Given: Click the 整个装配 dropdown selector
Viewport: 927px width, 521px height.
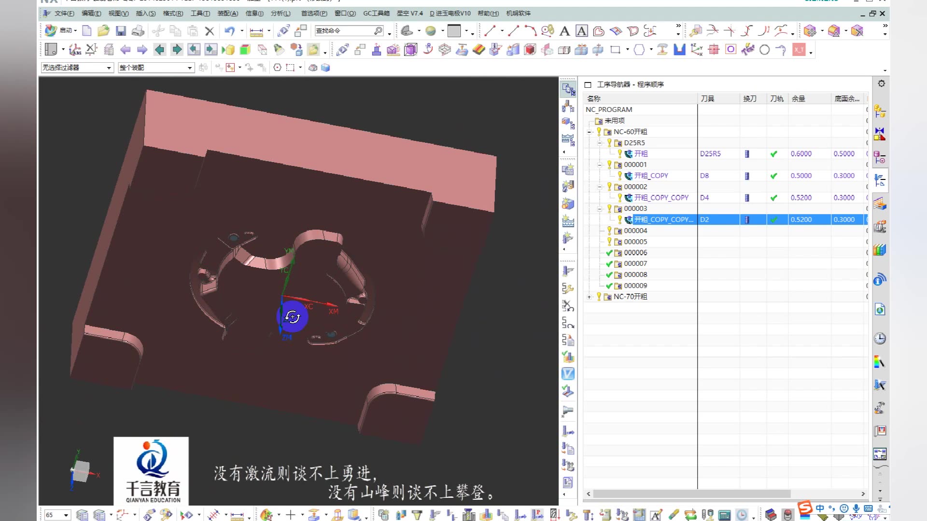Looking at the screenshot, I should point(156,68).
